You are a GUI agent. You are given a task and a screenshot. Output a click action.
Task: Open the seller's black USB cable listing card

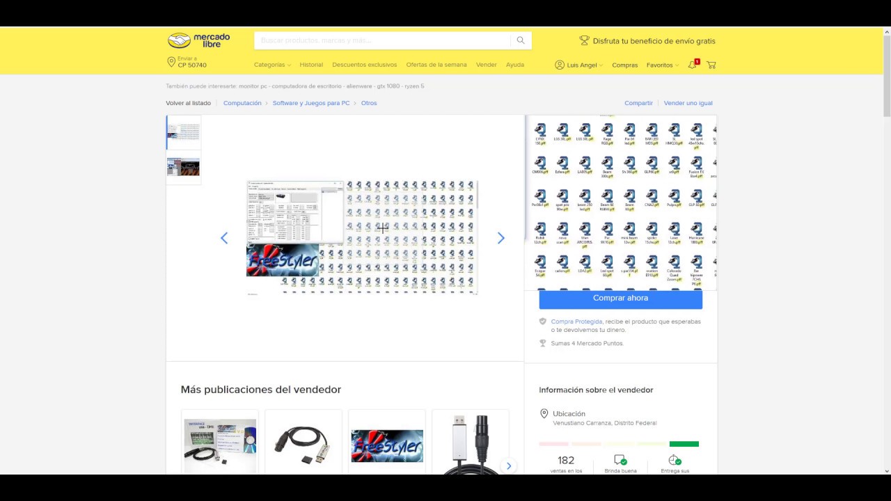[303, 443]
